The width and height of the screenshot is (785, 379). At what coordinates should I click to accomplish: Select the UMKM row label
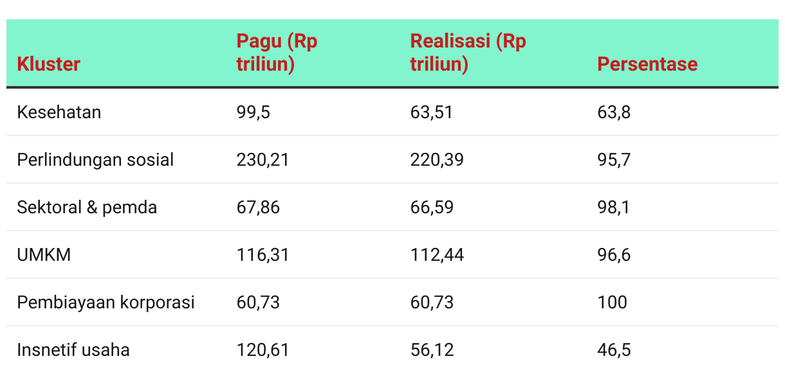pos(44,255)
